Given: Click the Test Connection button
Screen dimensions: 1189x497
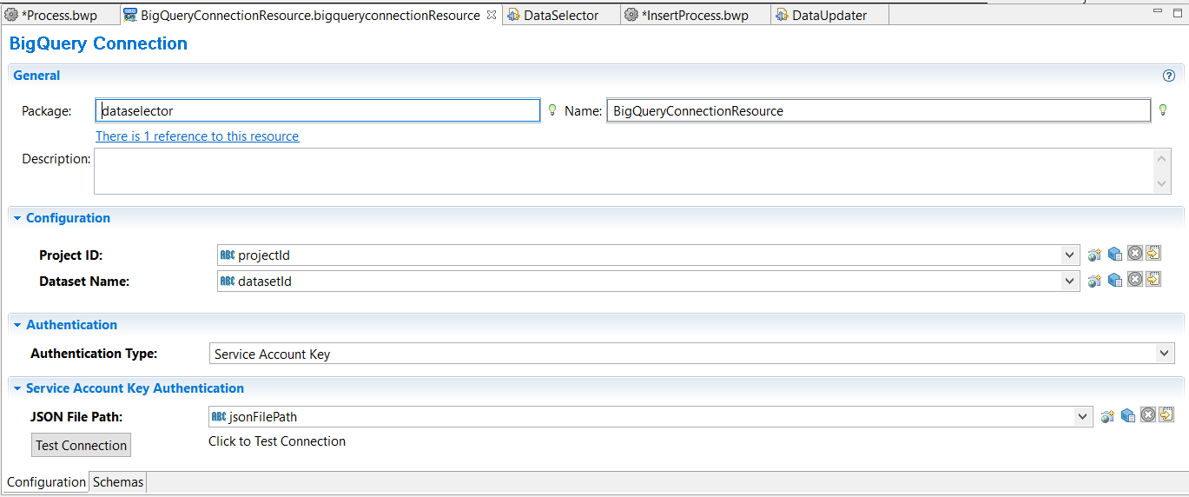Looking at the screenshot, I should coord(82,445).
